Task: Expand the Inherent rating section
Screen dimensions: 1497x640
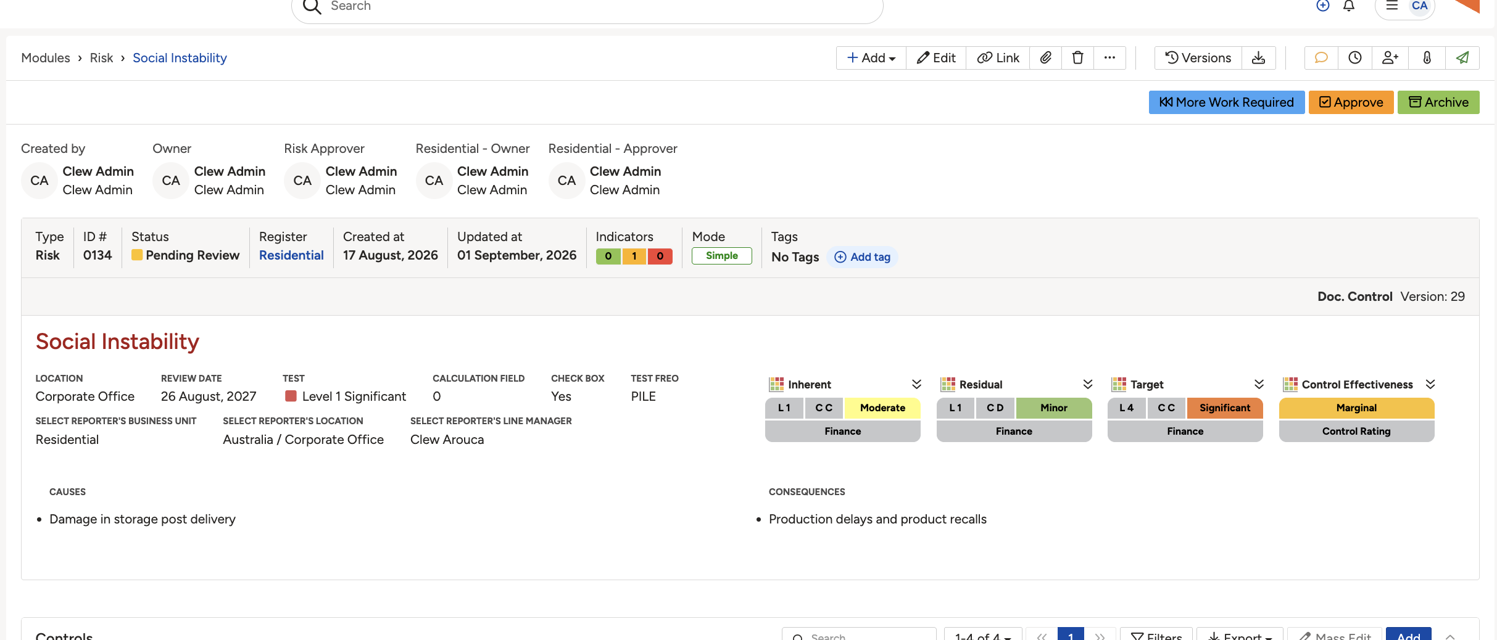Action: [916, 384]
